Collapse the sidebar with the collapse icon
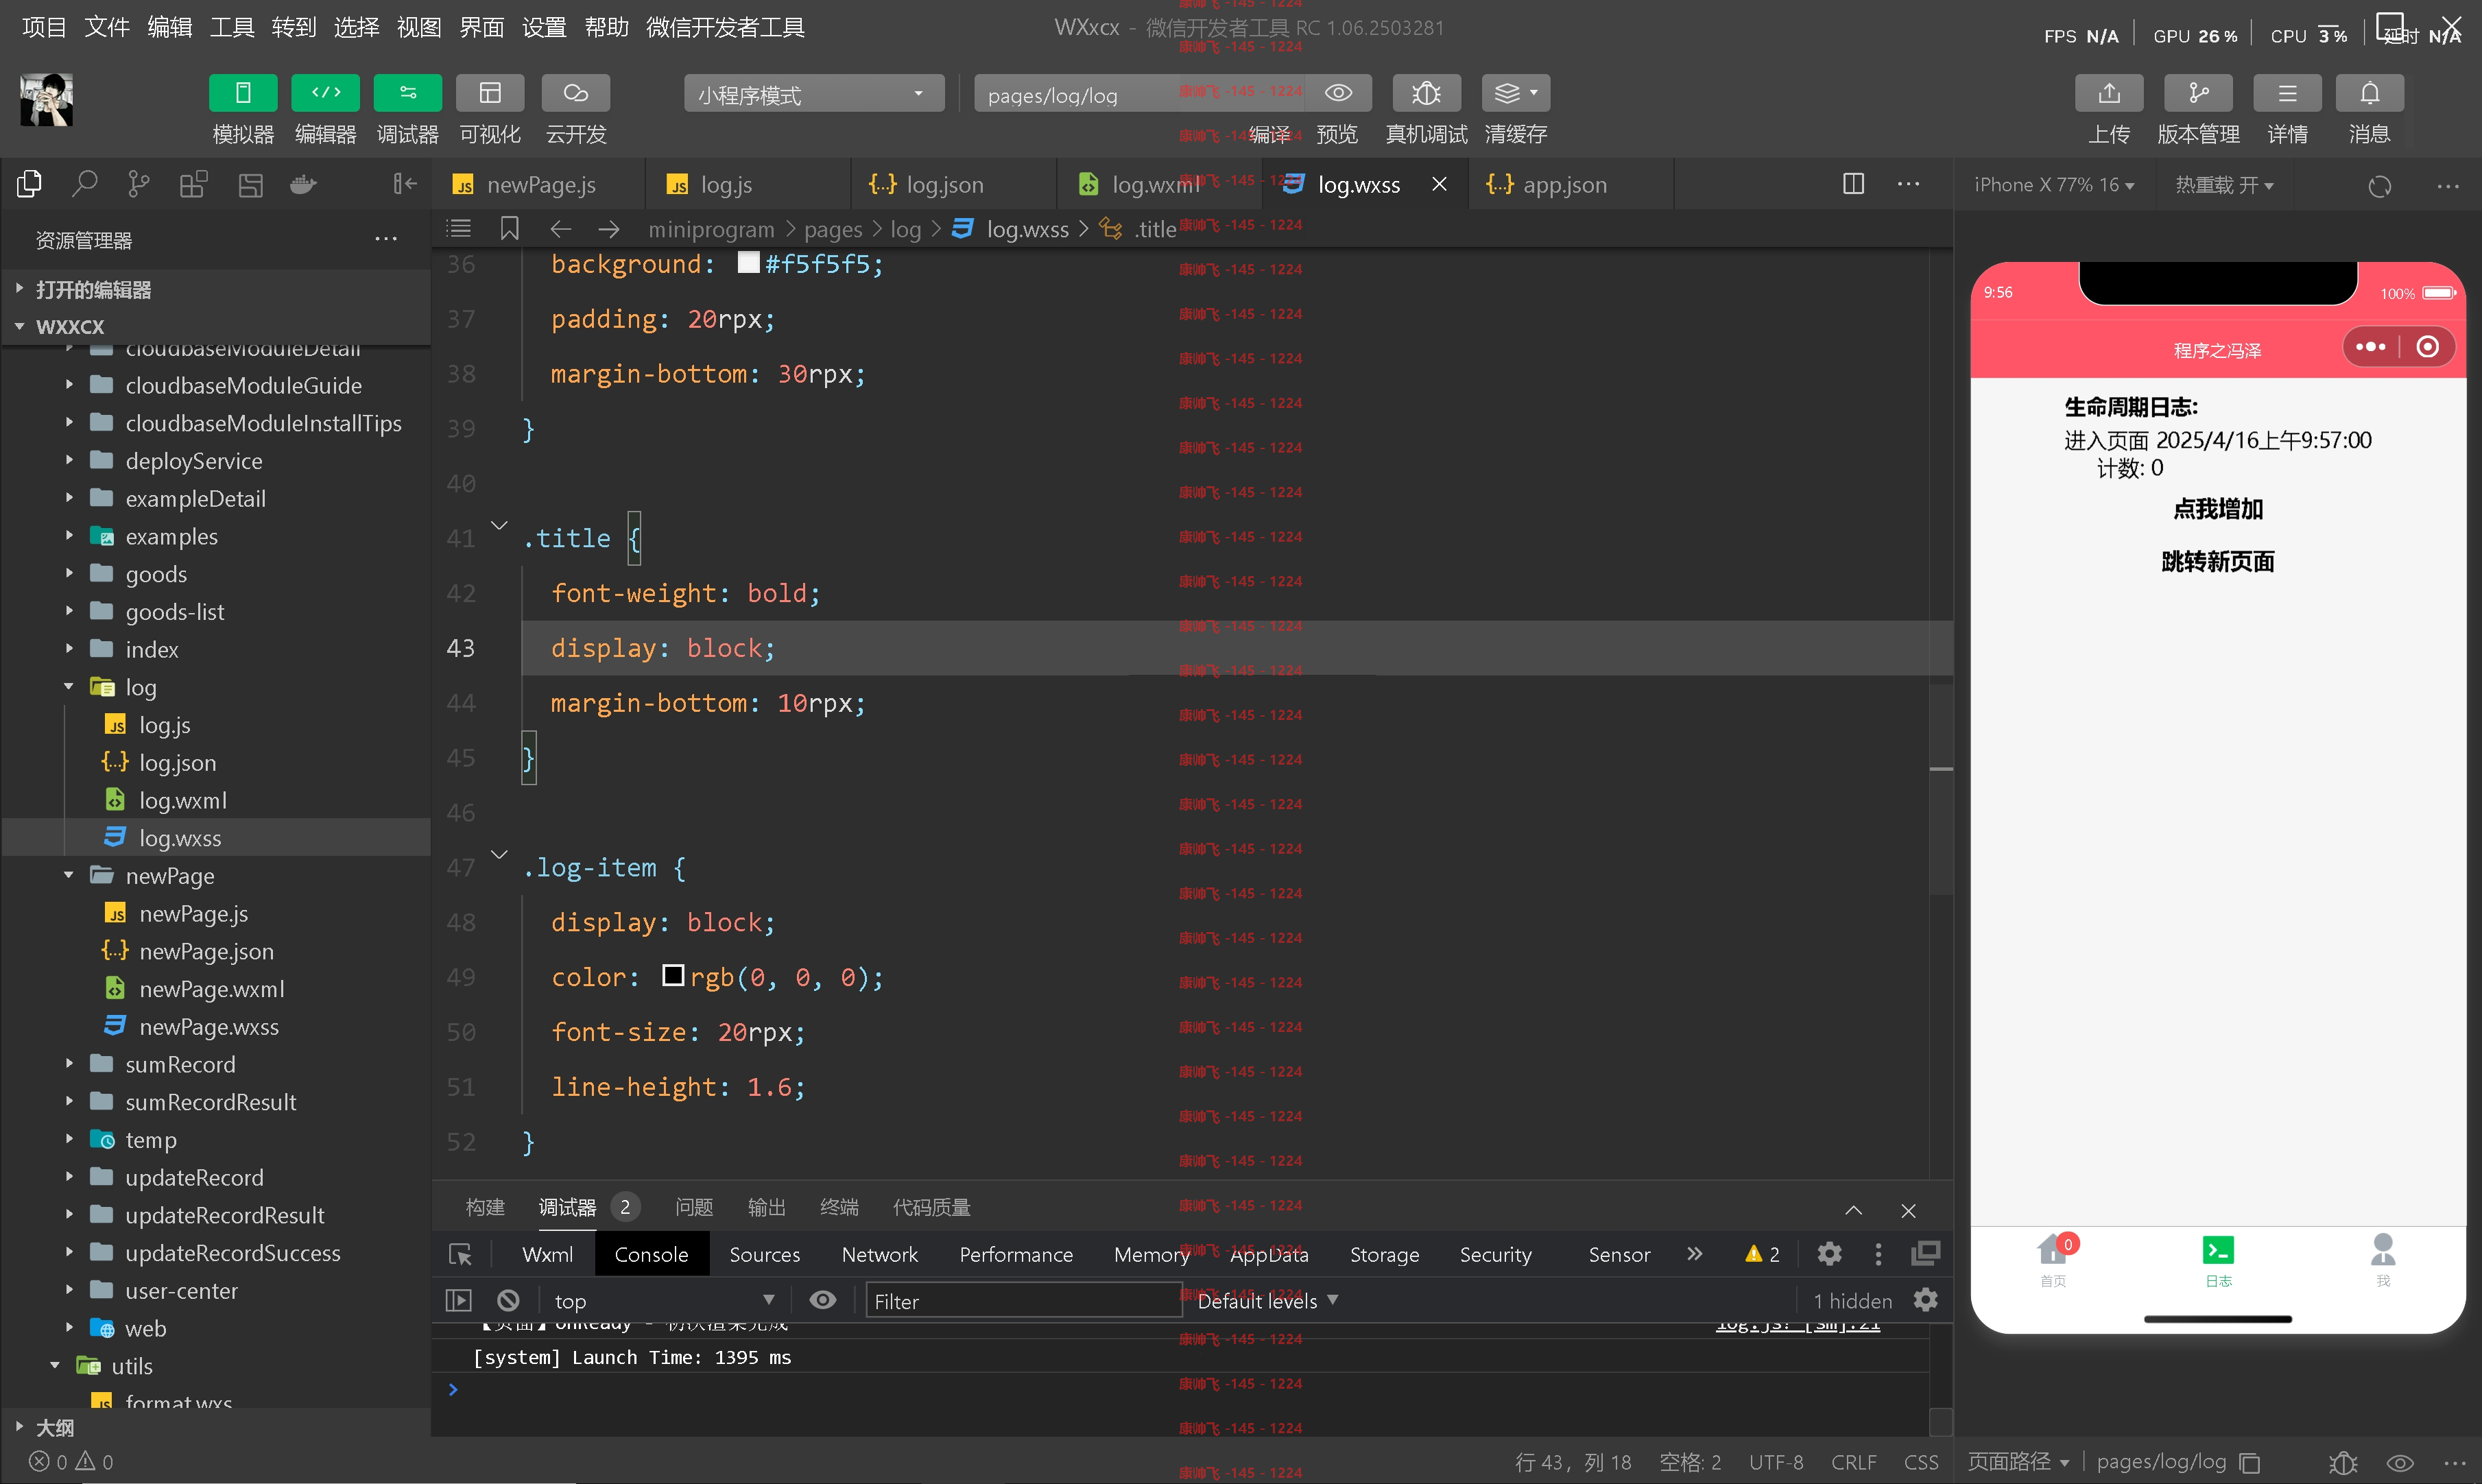 coord(404,184)
